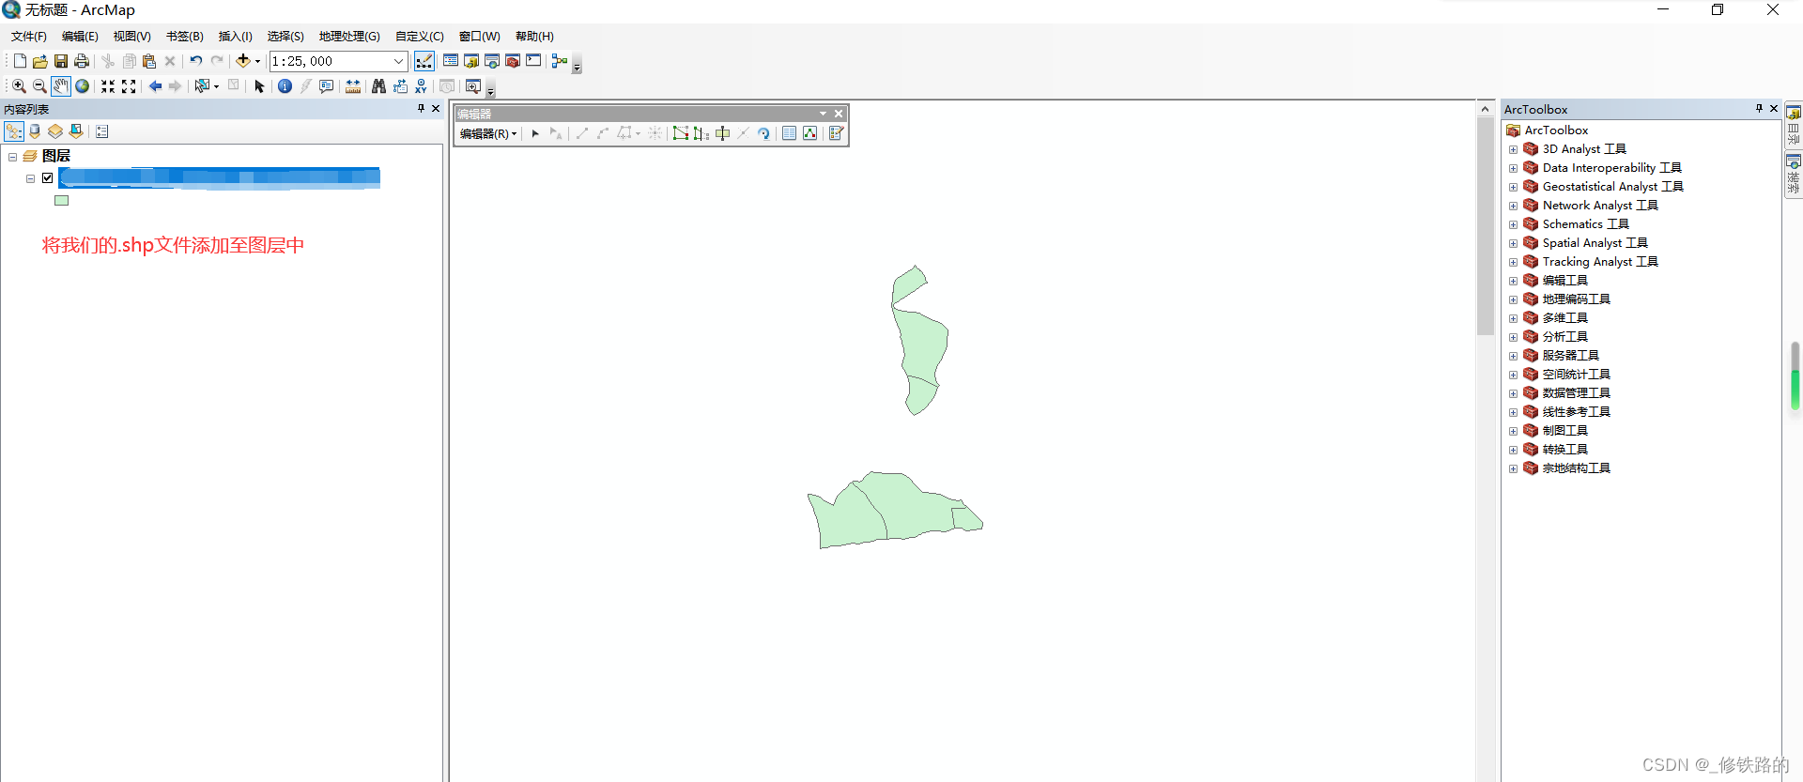
Task: Click the Undo arrow icon
Action: click(x=195, y=61)
